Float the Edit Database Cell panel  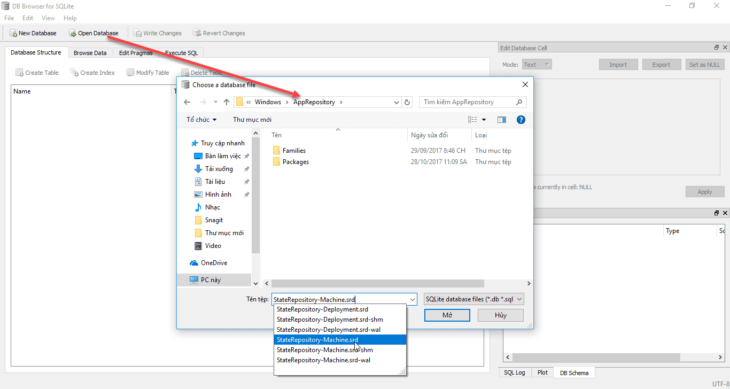click(x=717, y=48)
